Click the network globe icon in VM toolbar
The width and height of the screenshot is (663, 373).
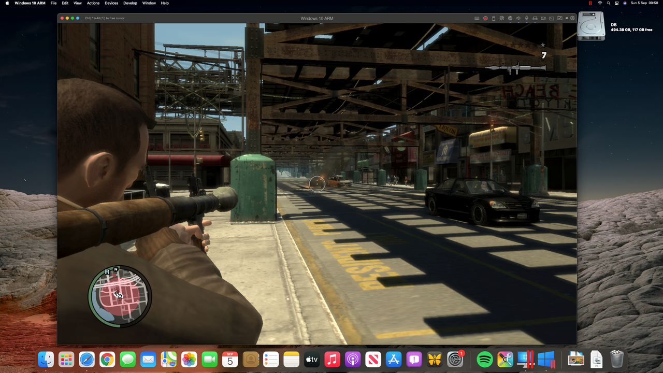click(x=510, y=18)
